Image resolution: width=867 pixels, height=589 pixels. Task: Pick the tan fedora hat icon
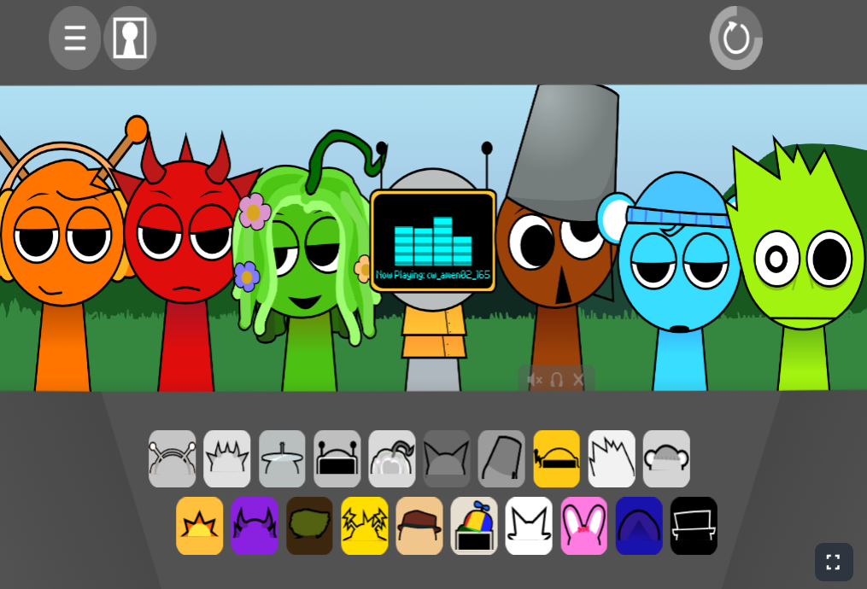419,526
